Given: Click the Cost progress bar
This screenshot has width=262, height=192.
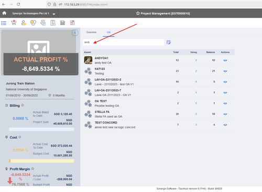Looking at the screenshot, I should [41, 161].
